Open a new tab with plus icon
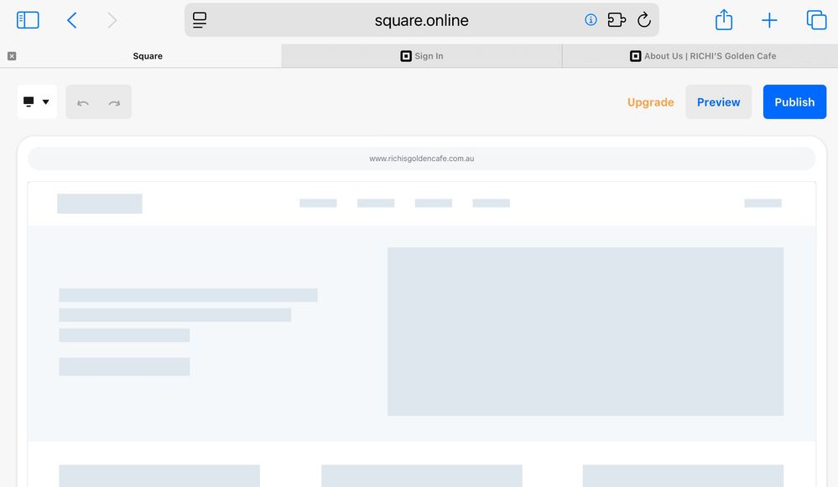 [769, 20]
